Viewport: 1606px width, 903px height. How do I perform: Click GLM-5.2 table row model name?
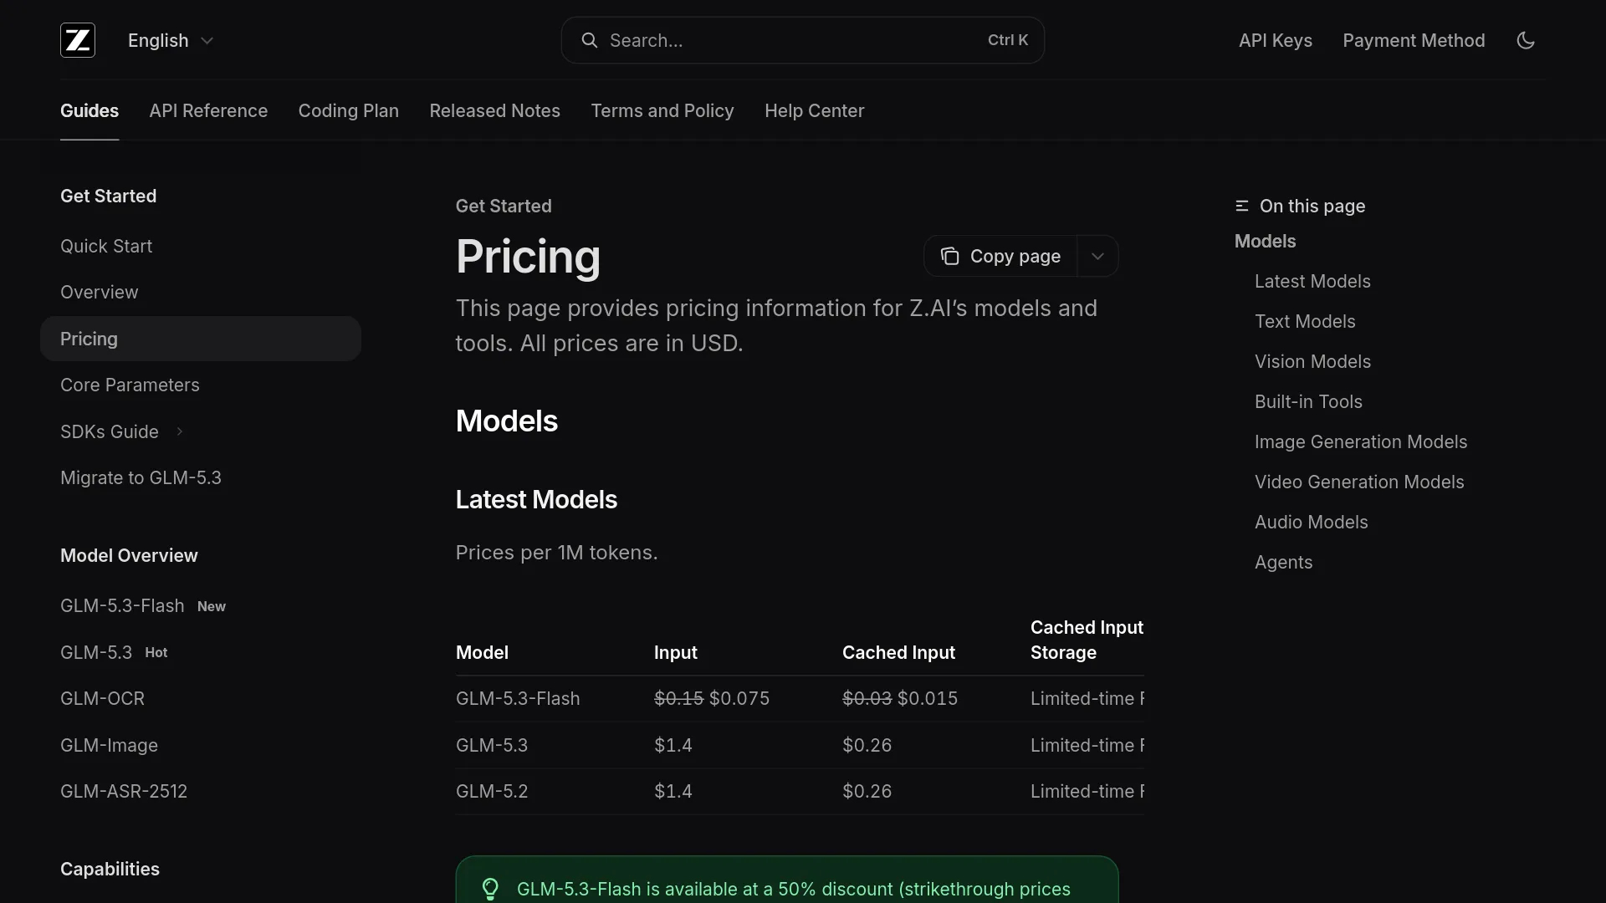pos(492,791)
